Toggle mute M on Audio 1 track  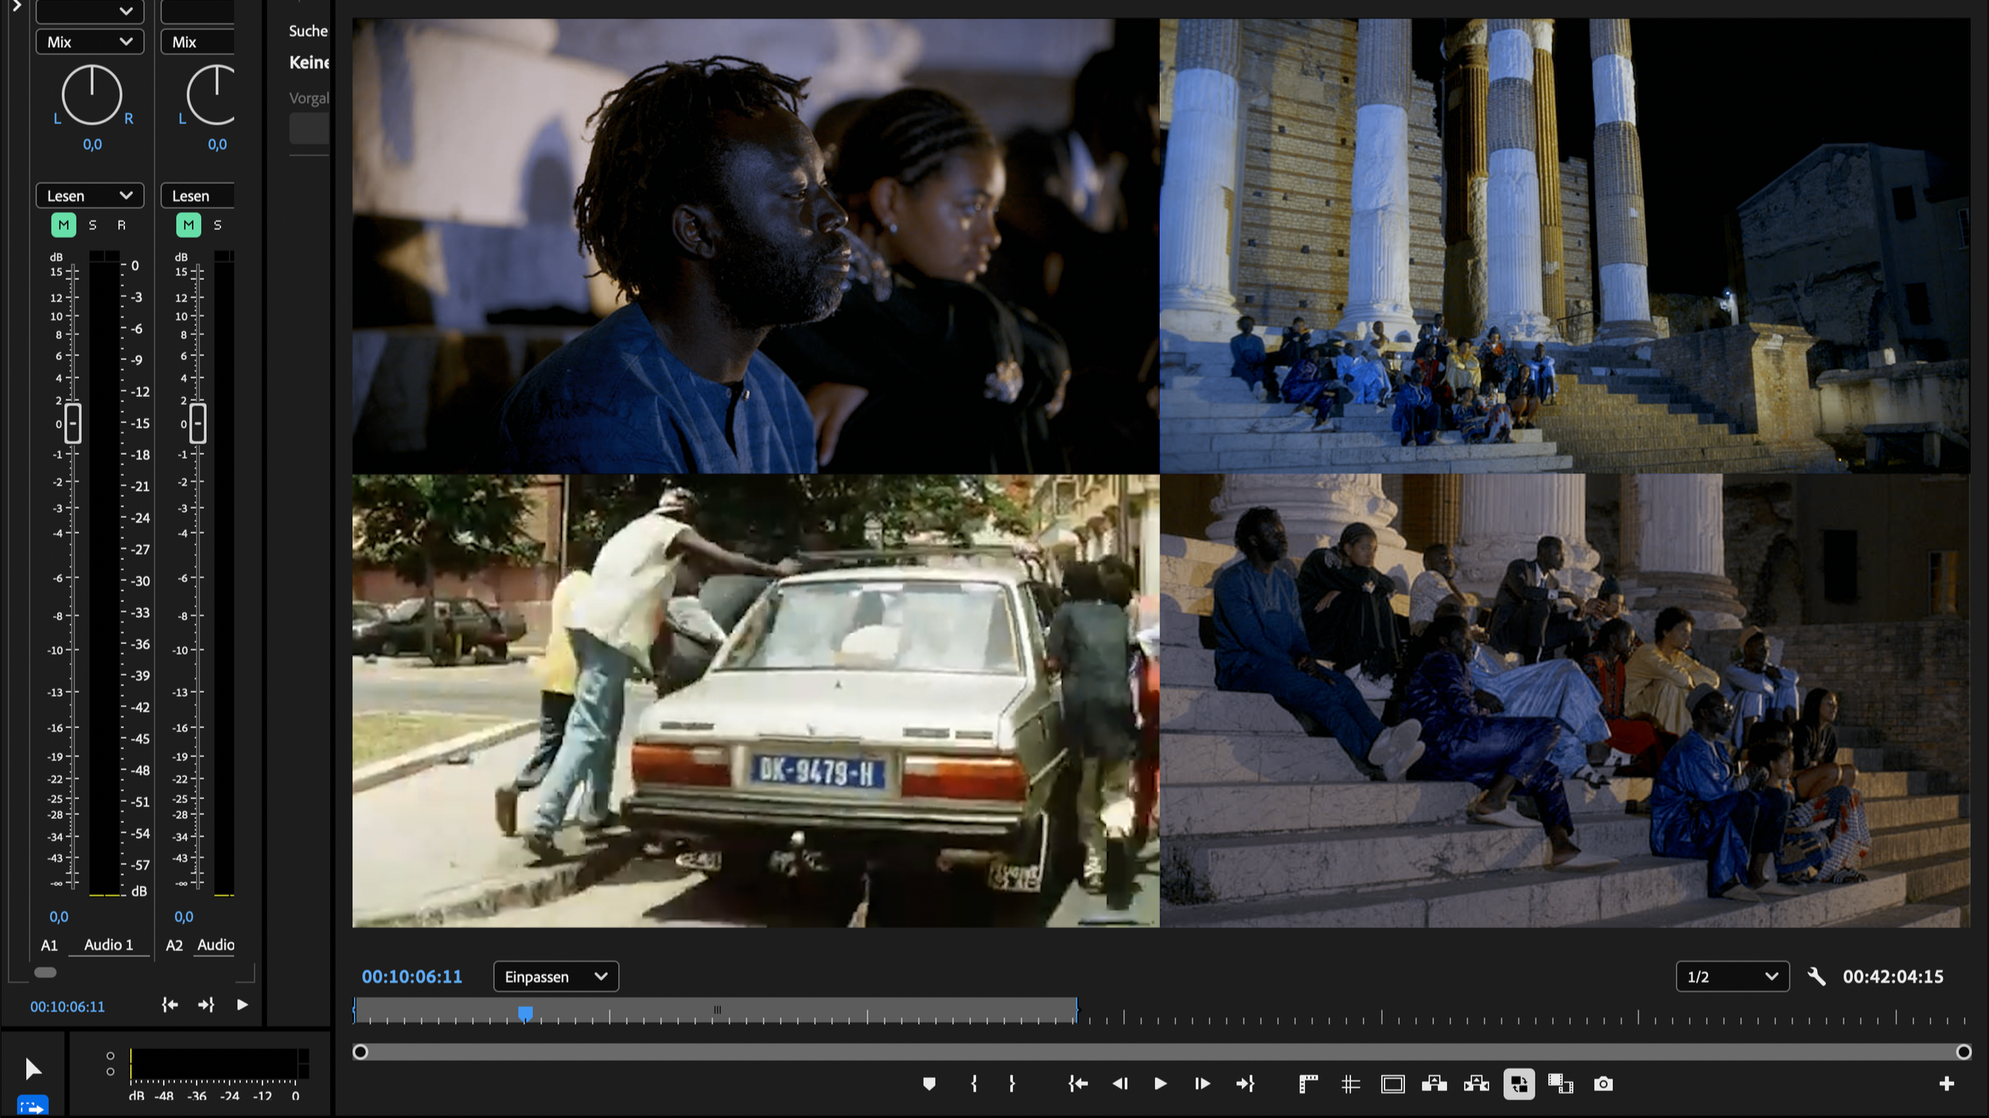click(x=64, y=225)
